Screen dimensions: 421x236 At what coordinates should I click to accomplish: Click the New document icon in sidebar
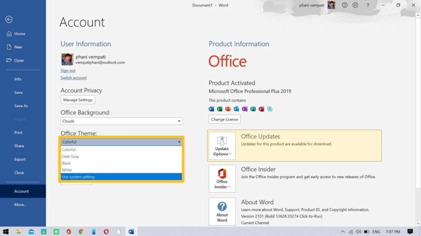pos(9,47)
